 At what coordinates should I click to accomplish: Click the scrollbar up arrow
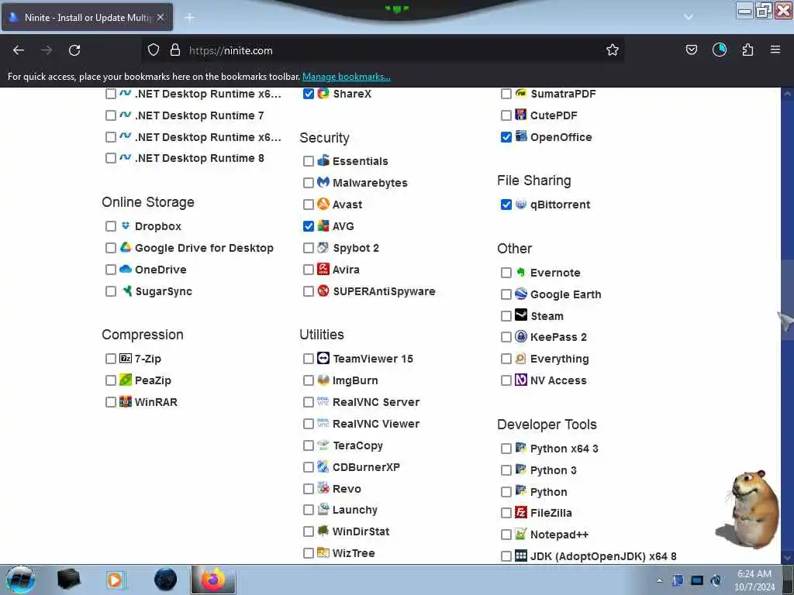(x=787, y=94)
